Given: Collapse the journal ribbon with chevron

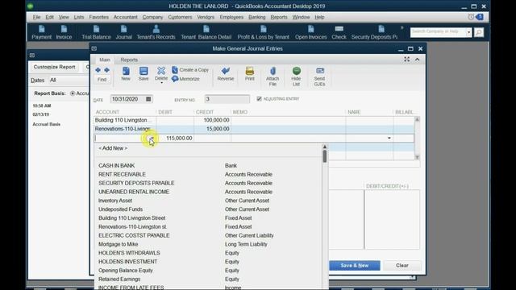Looking at the screenshot, I should pos(418,59).
